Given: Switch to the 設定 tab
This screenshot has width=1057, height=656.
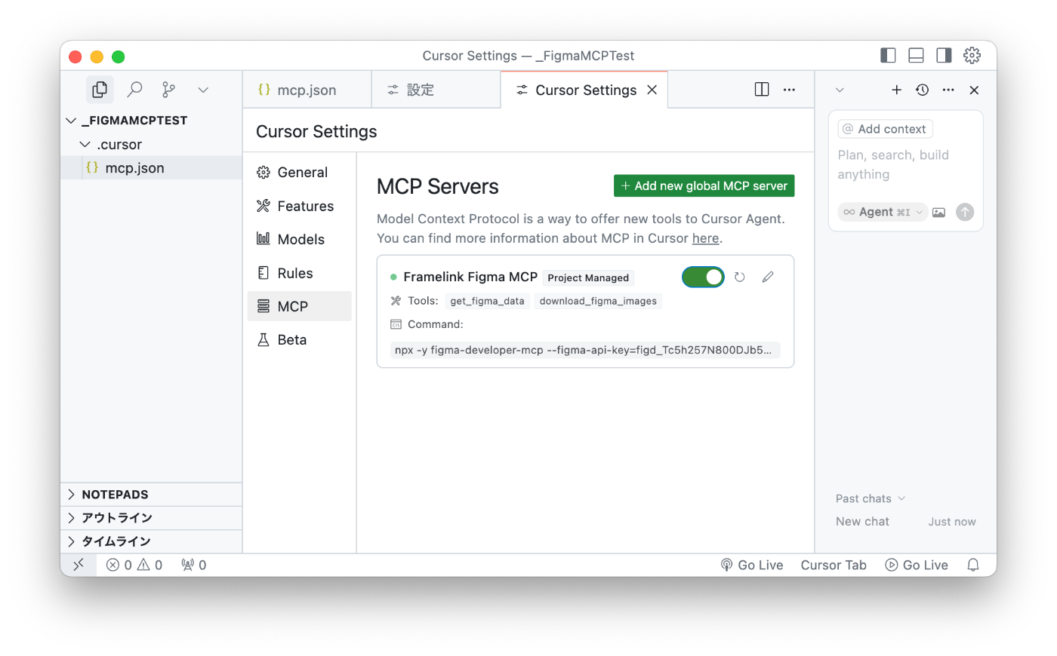Looking at the screenshot, I should 436,90.
